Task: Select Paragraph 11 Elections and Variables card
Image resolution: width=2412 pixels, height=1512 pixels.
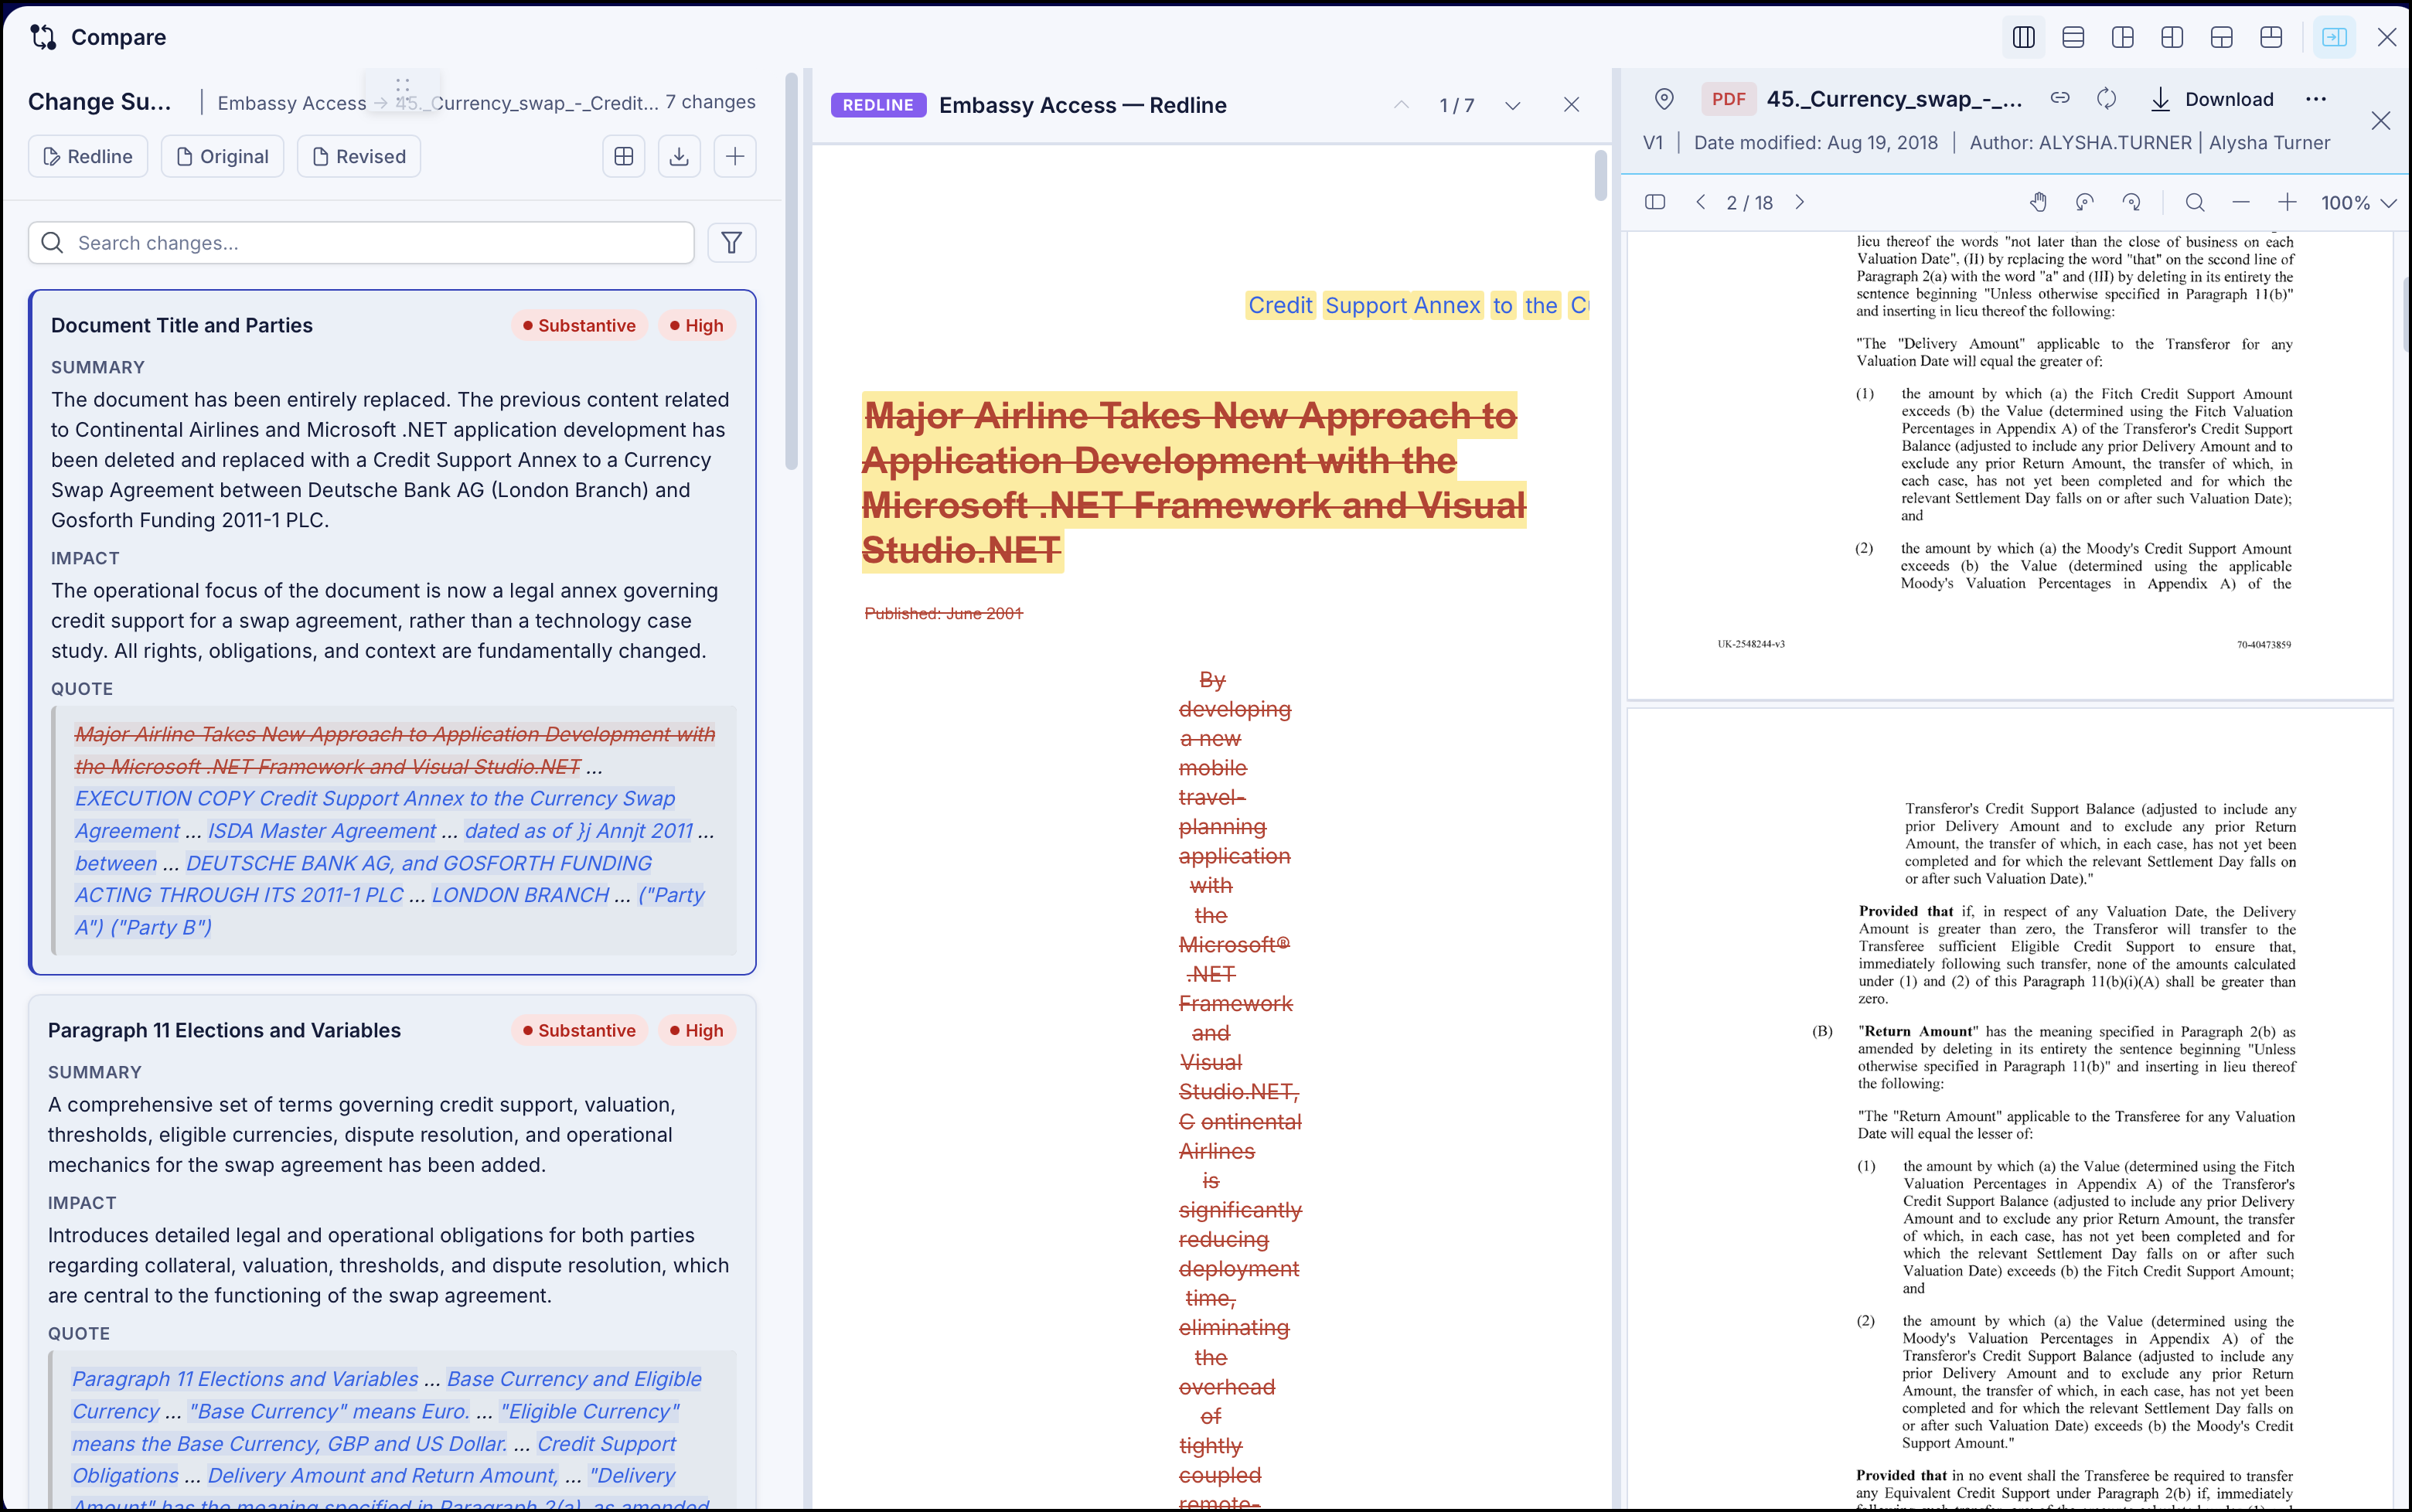Action: coord(392,1252)
